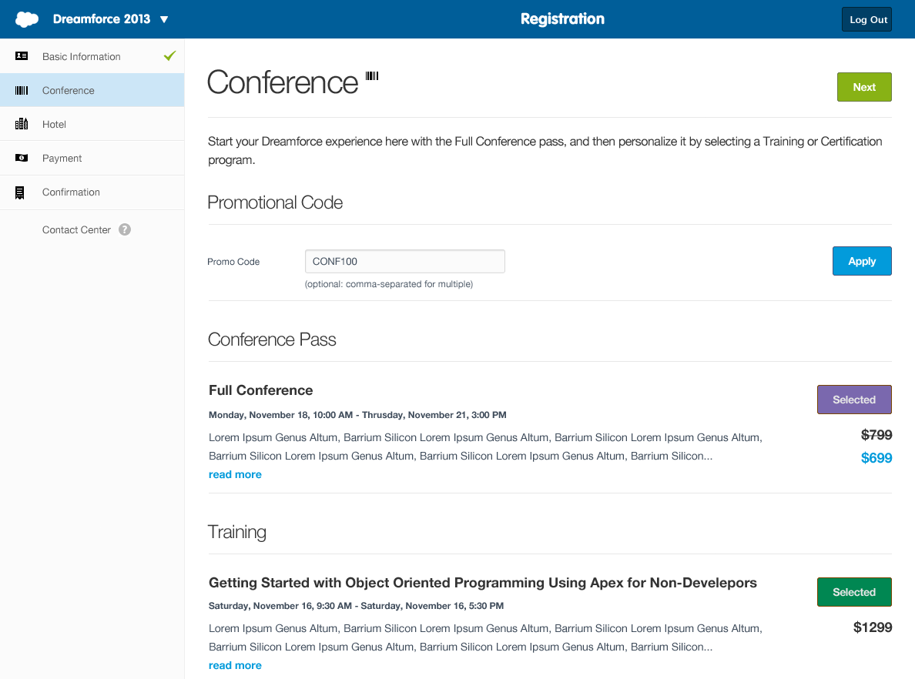Click the Registration header title
This screenshot has height=679, width=915.
click(x=562, y=19)
